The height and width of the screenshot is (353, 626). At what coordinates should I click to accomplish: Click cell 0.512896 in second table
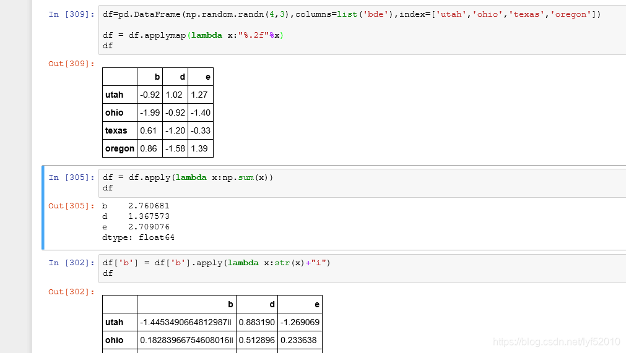(x=257, y=340)
